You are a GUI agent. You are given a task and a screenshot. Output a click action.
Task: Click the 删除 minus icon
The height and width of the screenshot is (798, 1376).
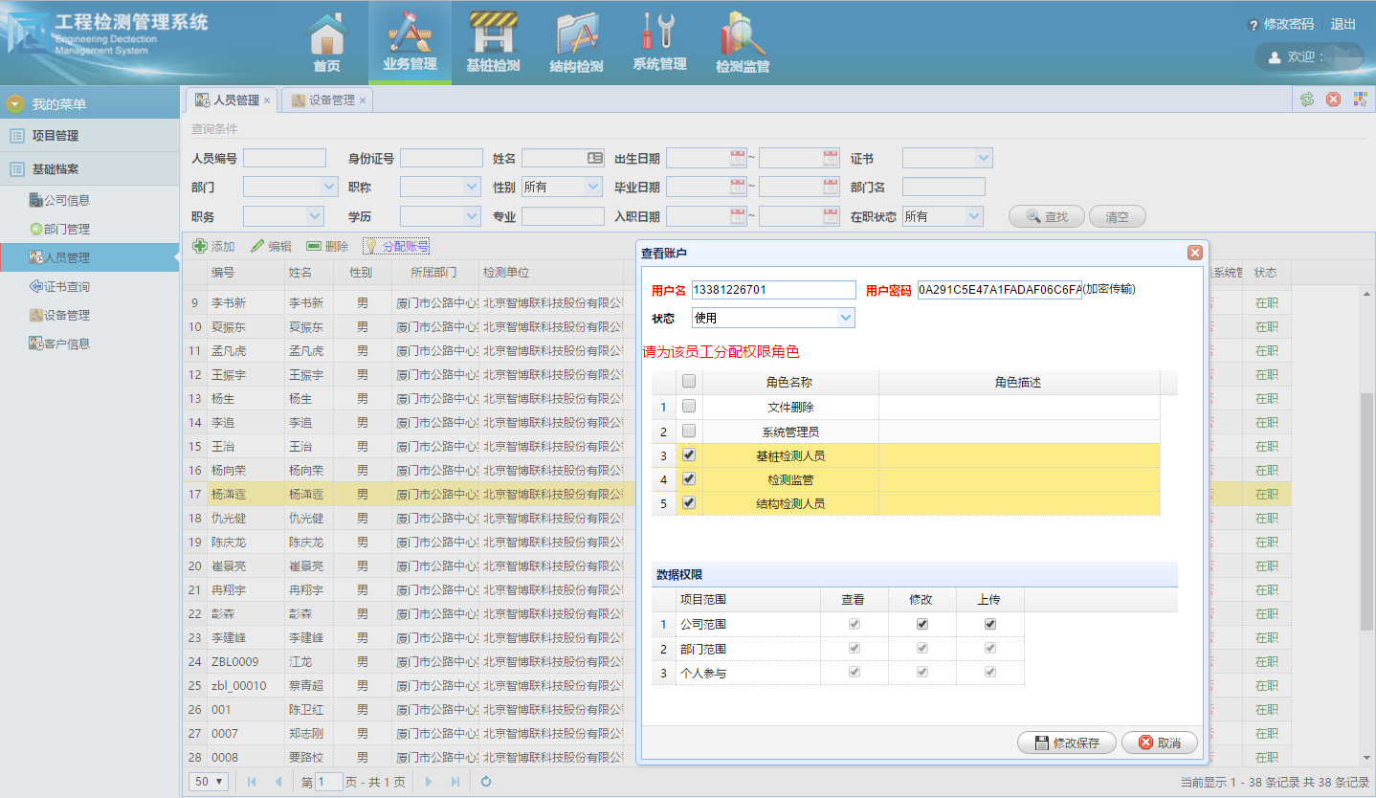(314, 246)
